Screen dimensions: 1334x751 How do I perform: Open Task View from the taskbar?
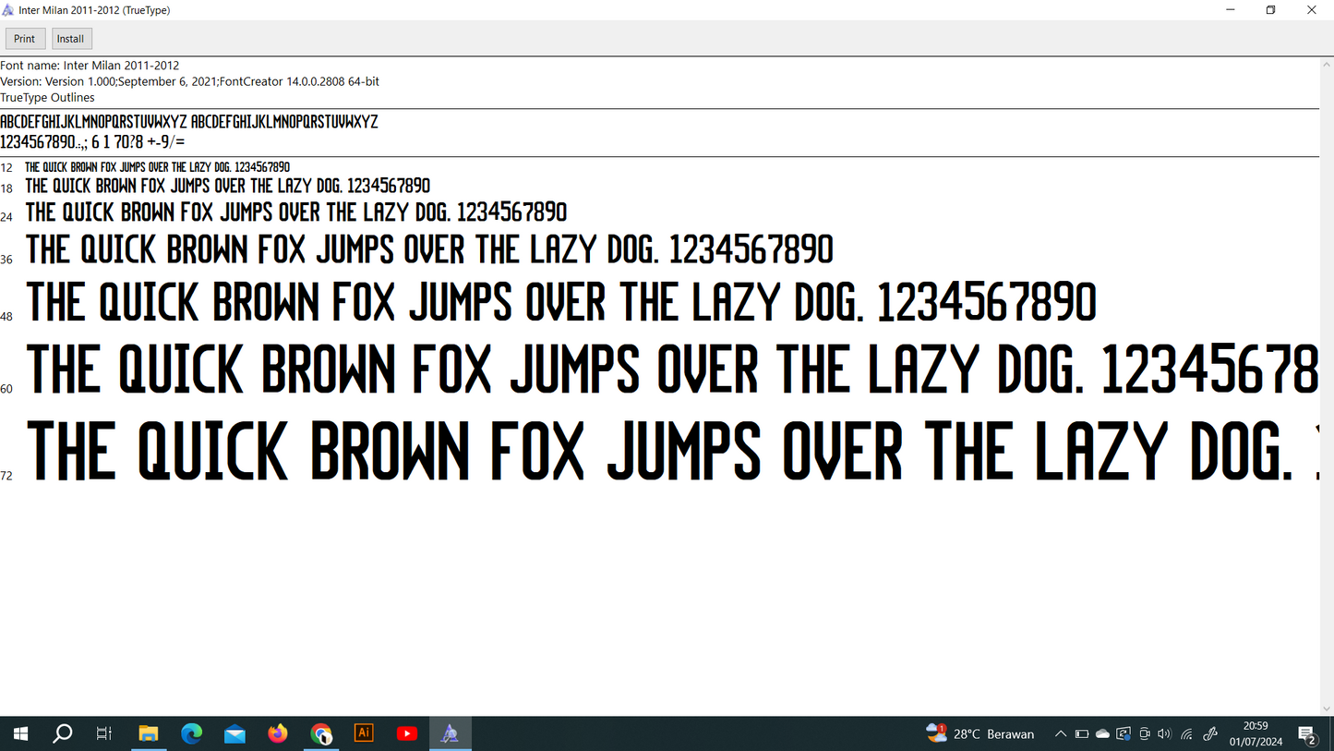click(x=104, y=733)
